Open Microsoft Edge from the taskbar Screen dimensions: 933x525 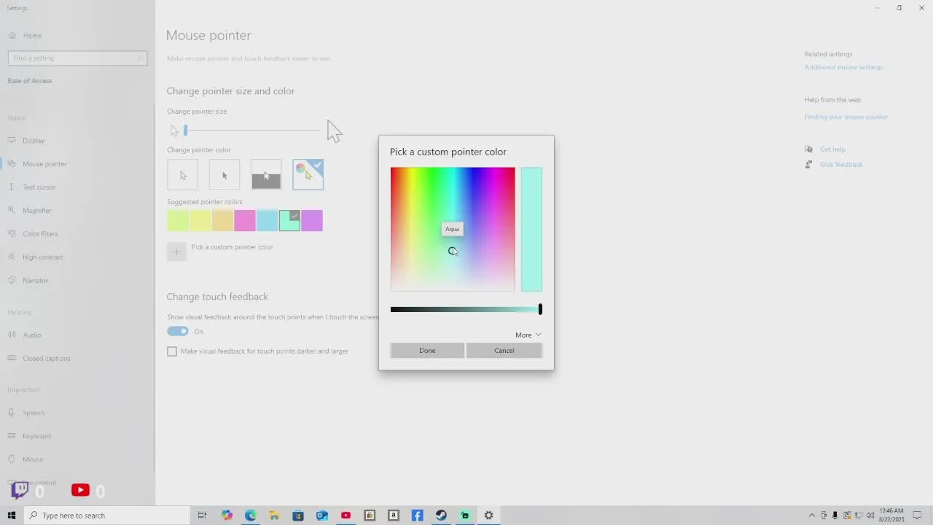(251, 516)
